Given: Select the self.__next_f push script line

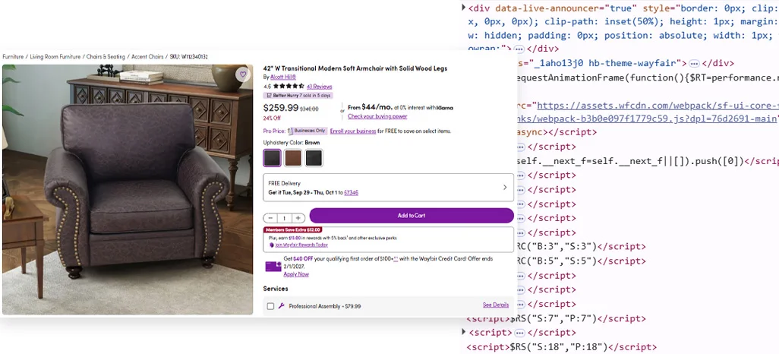Looking at the screenshot, I should [648, 160].
